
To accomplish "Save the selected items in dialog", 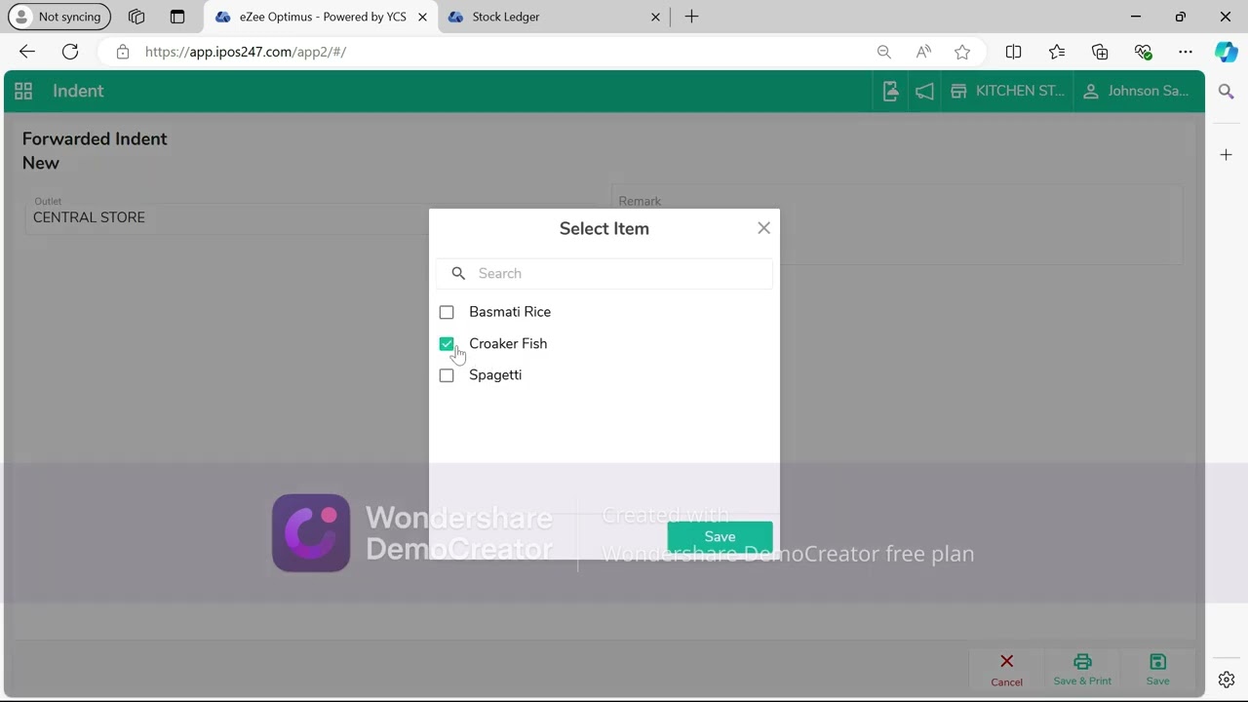I will [720, 536].
